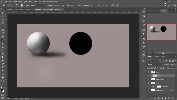This screenshot has height=100, width=177.
Task: Select the Clone Stamp tool
Action: (2, 44)
